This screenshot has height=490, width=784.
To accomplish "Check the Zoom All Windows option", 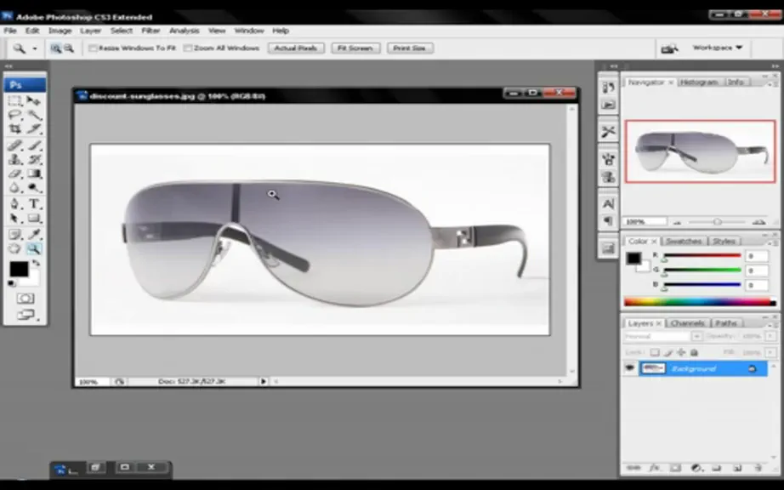I will click(x=188, y=48).
